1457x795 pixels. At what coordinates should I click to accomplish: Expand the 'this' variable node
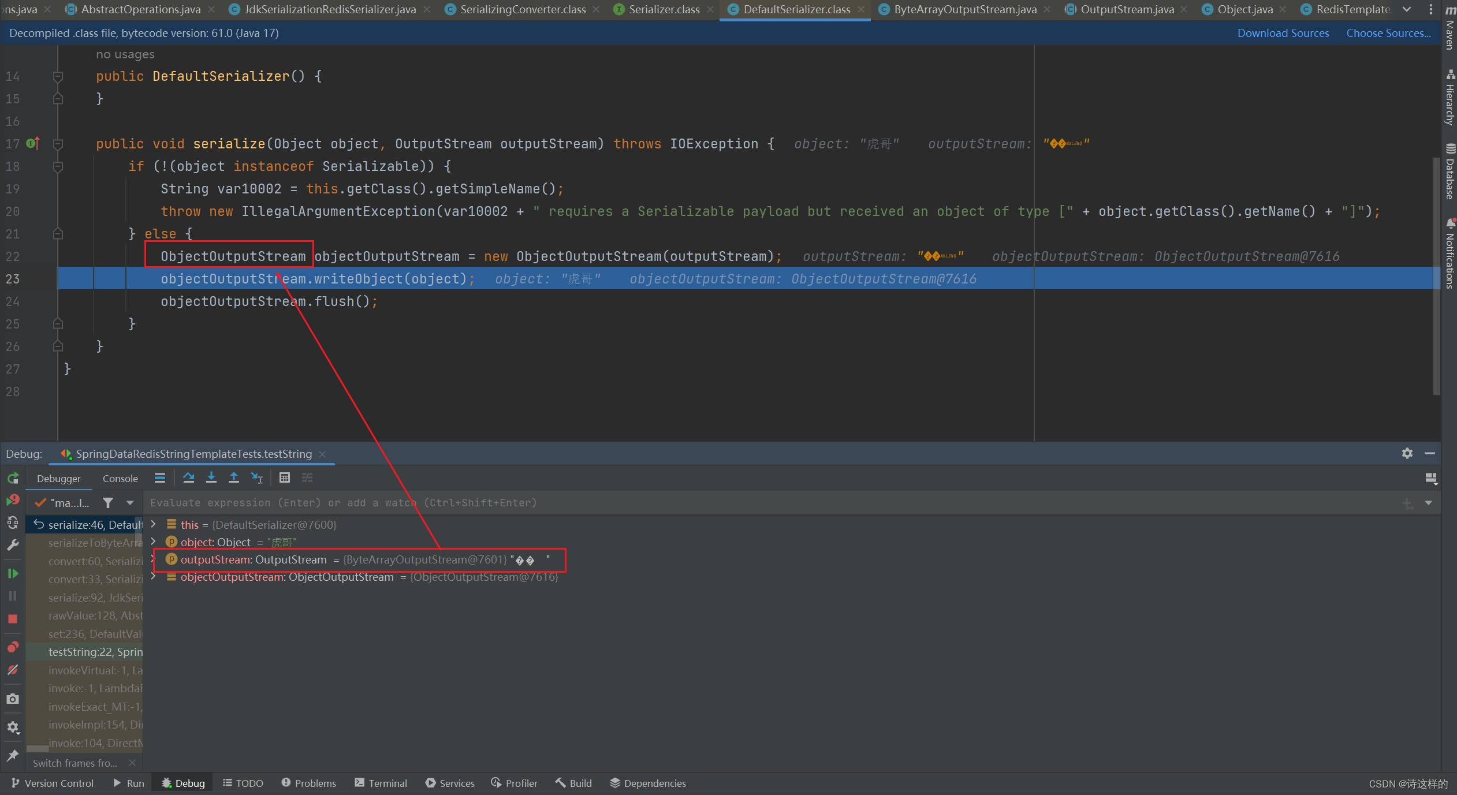154,524
